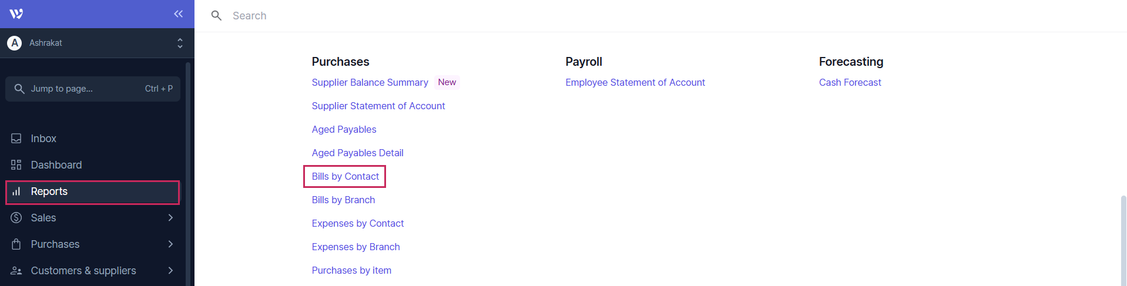Open the Cash Forecast report
The height and width of the screenshot is (286, 1127).
pos(850,83)
